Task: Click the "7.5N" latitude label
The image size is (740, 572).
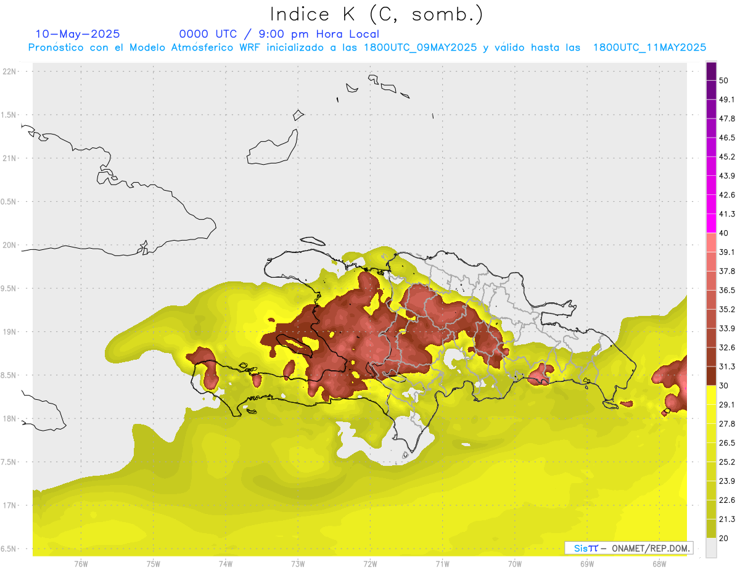Action: coord(9,462)
